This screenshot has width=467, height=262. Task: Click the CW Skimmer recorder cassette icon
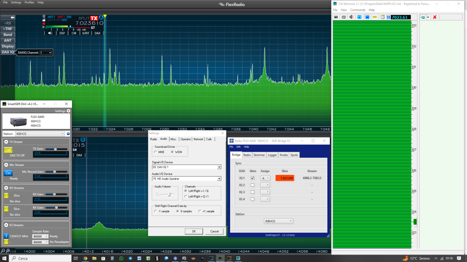pyautogui.click(x=344, y=17)
